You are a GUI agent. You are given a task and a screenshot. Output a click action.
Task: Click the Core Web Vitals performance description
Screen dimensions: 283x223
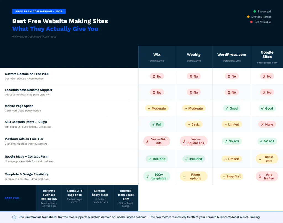[23, 111]
